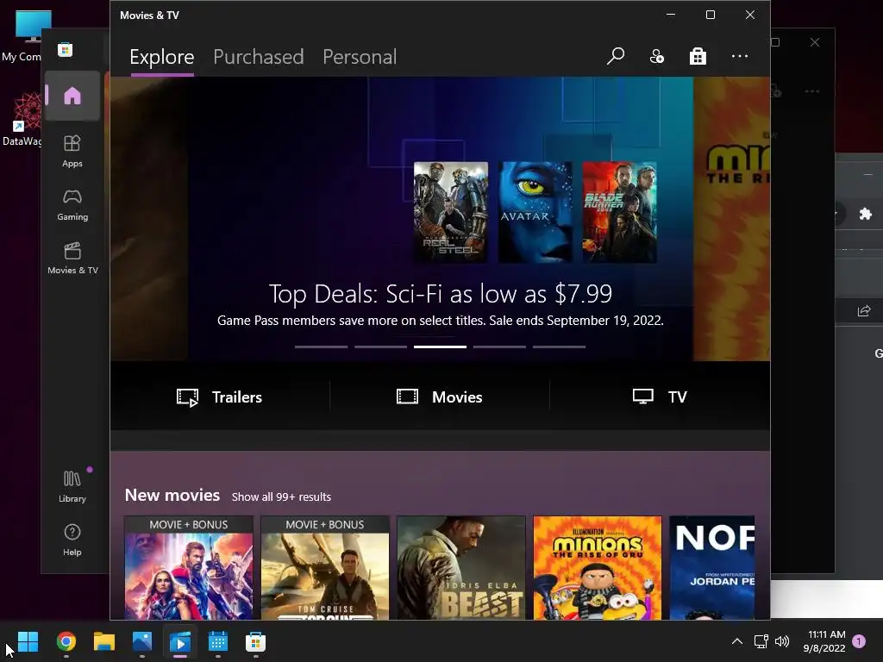
Task: Show the next Minions banner on the right
Action: click(731, 218)
